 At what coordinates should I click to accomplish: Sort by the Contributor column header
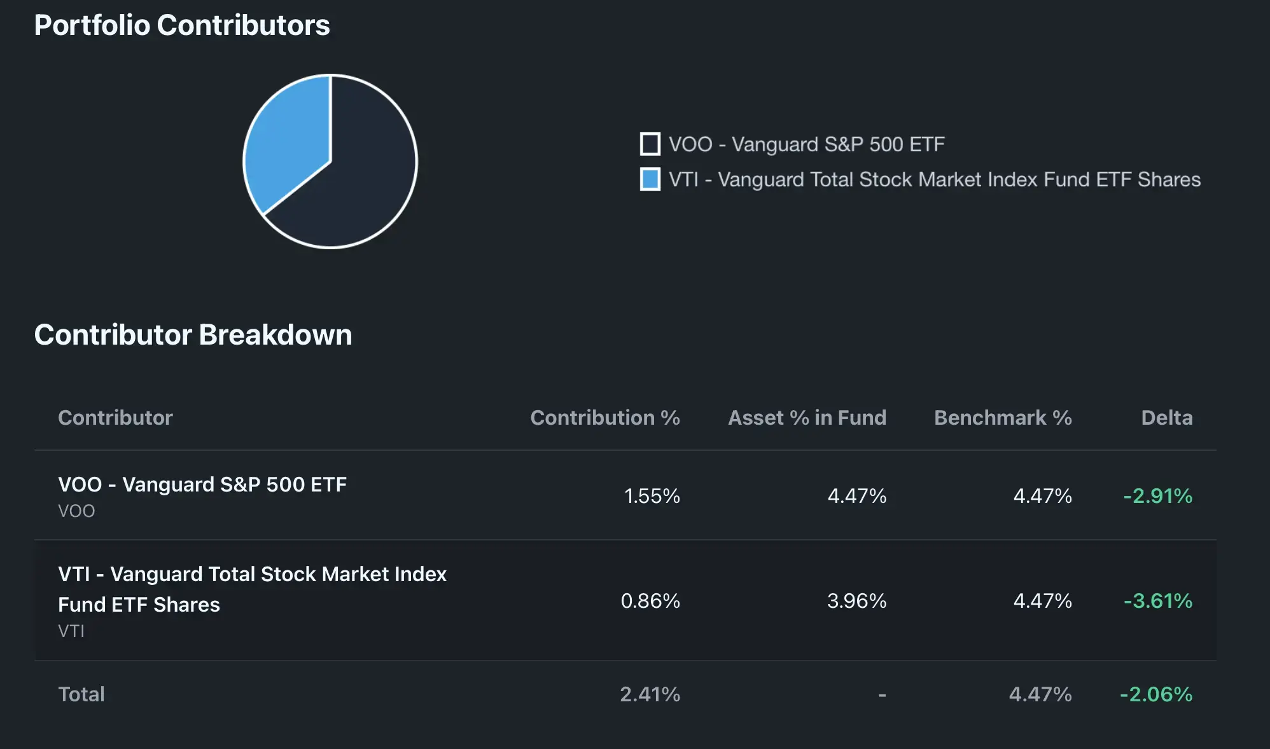(x=115, y=418)
